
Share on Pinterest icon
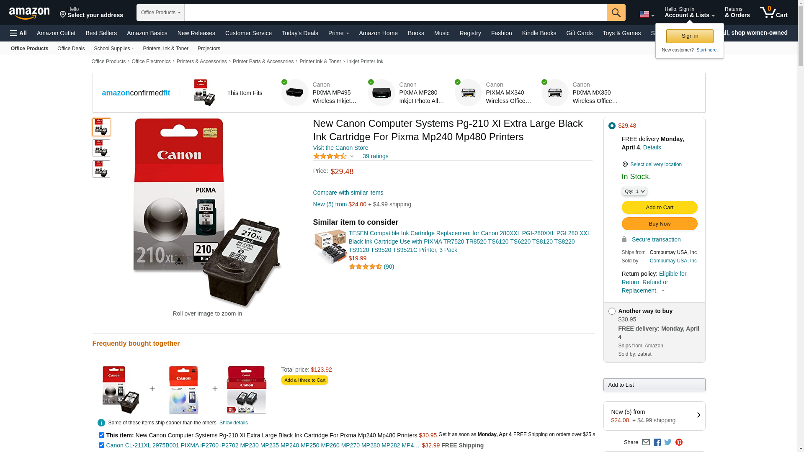[679, 442]
